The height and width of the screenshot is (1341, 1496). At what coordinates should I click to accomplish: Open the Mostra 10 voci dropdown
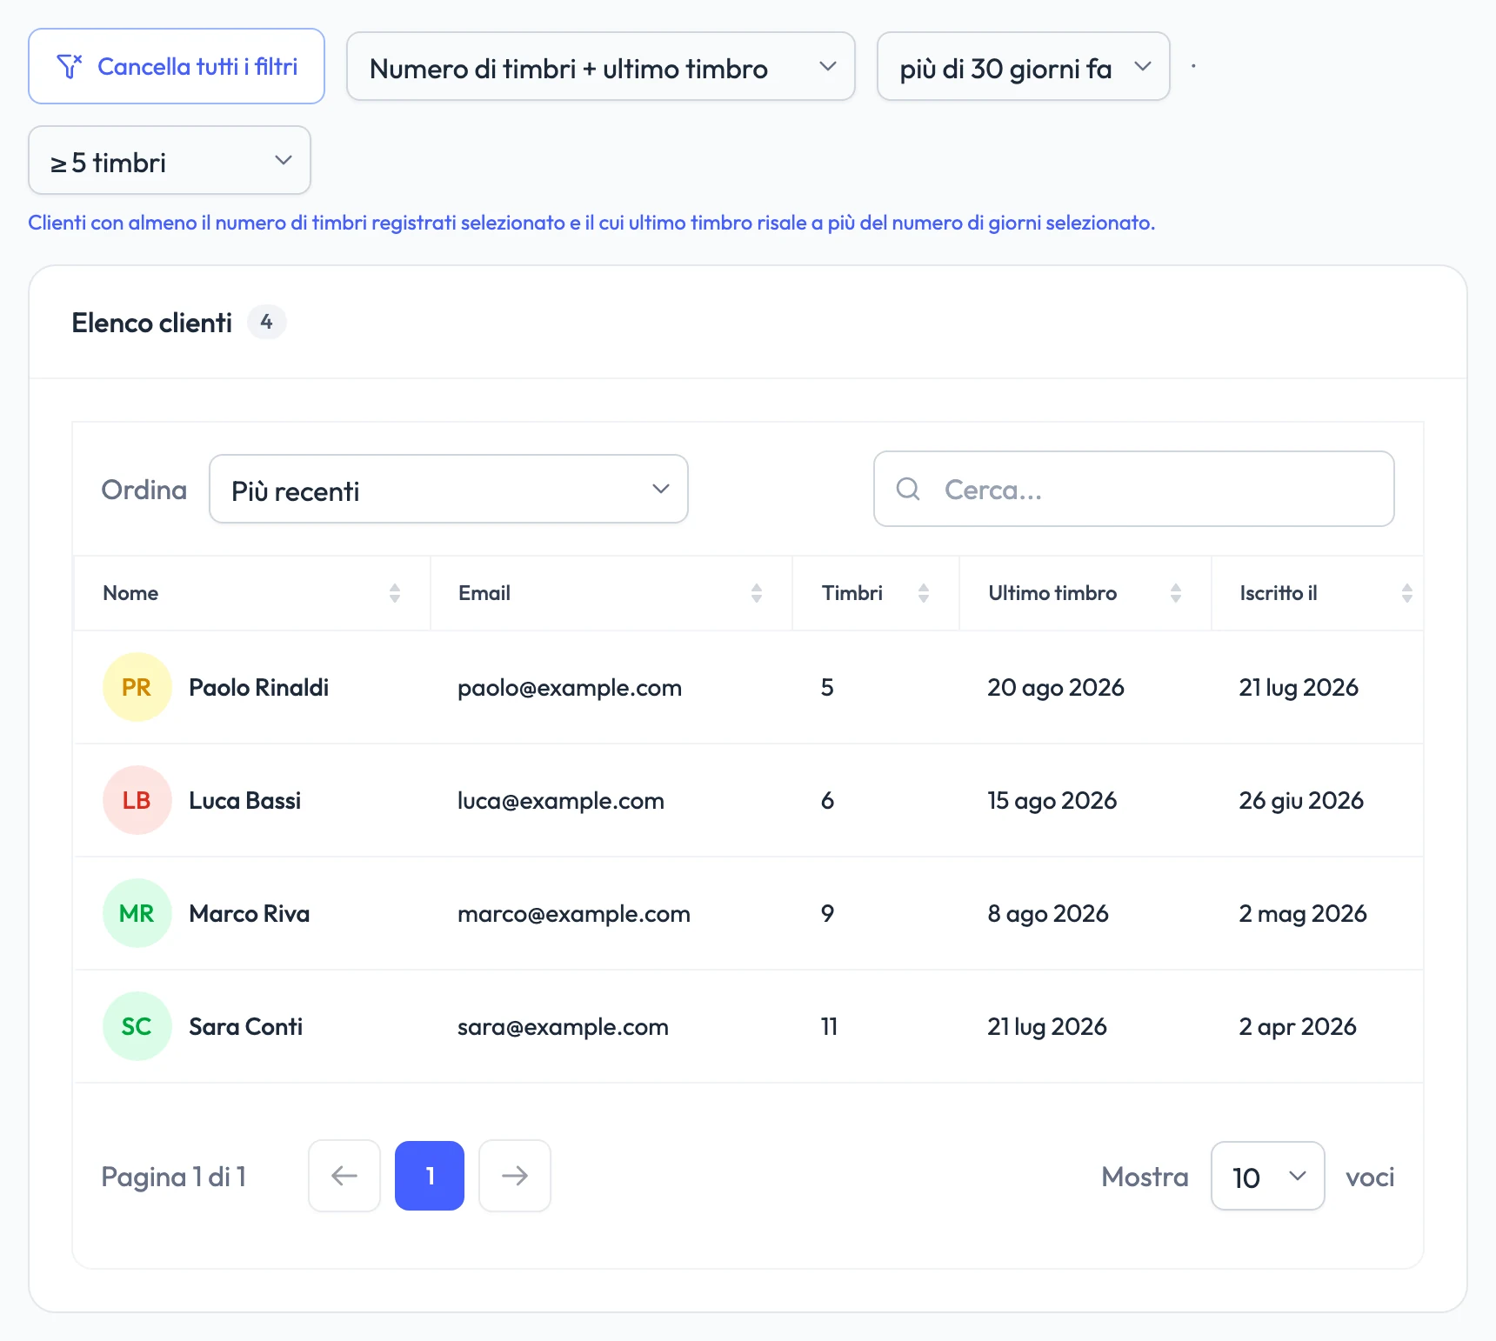[1268, 1176]
